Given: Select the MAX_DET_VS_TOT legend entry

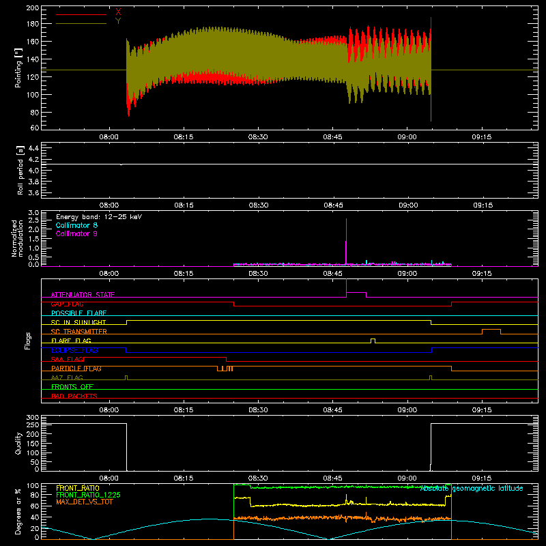Looking at the screenshot, I should (x=85, y=502).
